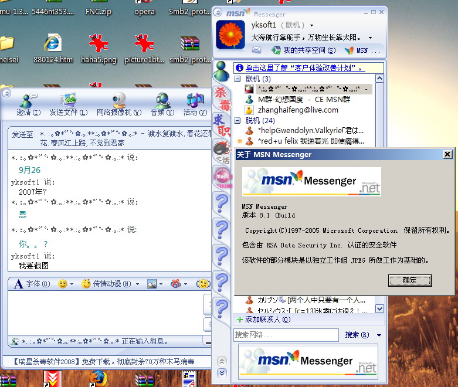Click the background picture icon in chat toolbar
The width and height of the screenshot is (458, 387).
click(x=152, y=284)
